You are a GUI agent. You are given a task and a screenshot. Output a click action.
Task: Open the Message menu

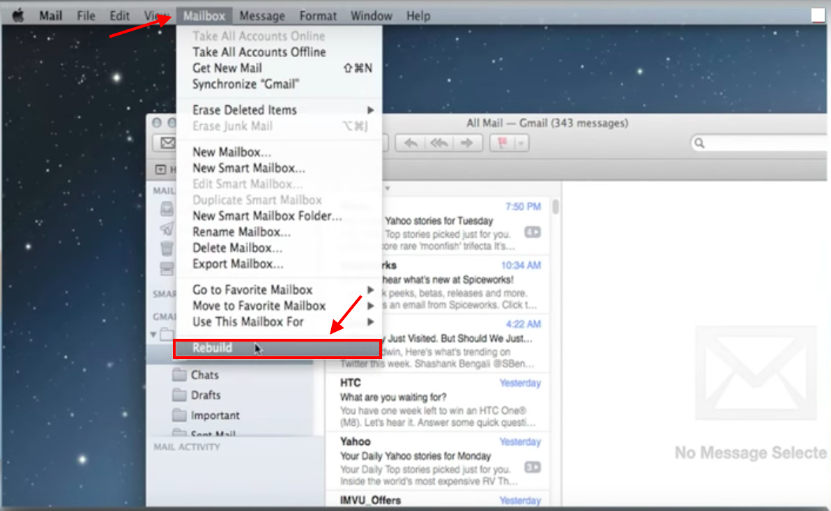[x=261, y=16]
